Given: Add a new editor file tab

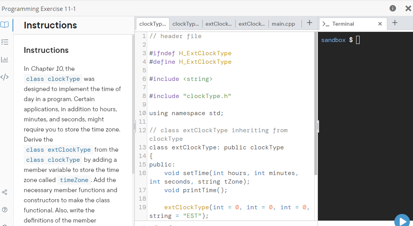Looking at the screenshot, I should tap(309, 23).
